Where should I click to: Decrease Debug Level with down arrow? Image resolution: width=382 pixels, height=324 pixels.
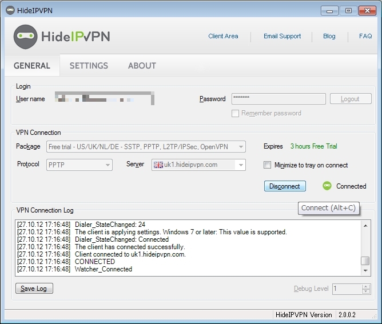pyautogui.click(x=366, y=291)
